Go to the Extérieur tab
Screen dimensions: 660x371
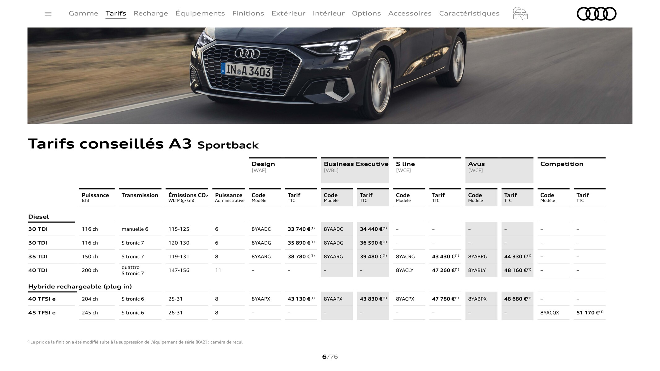288,13
